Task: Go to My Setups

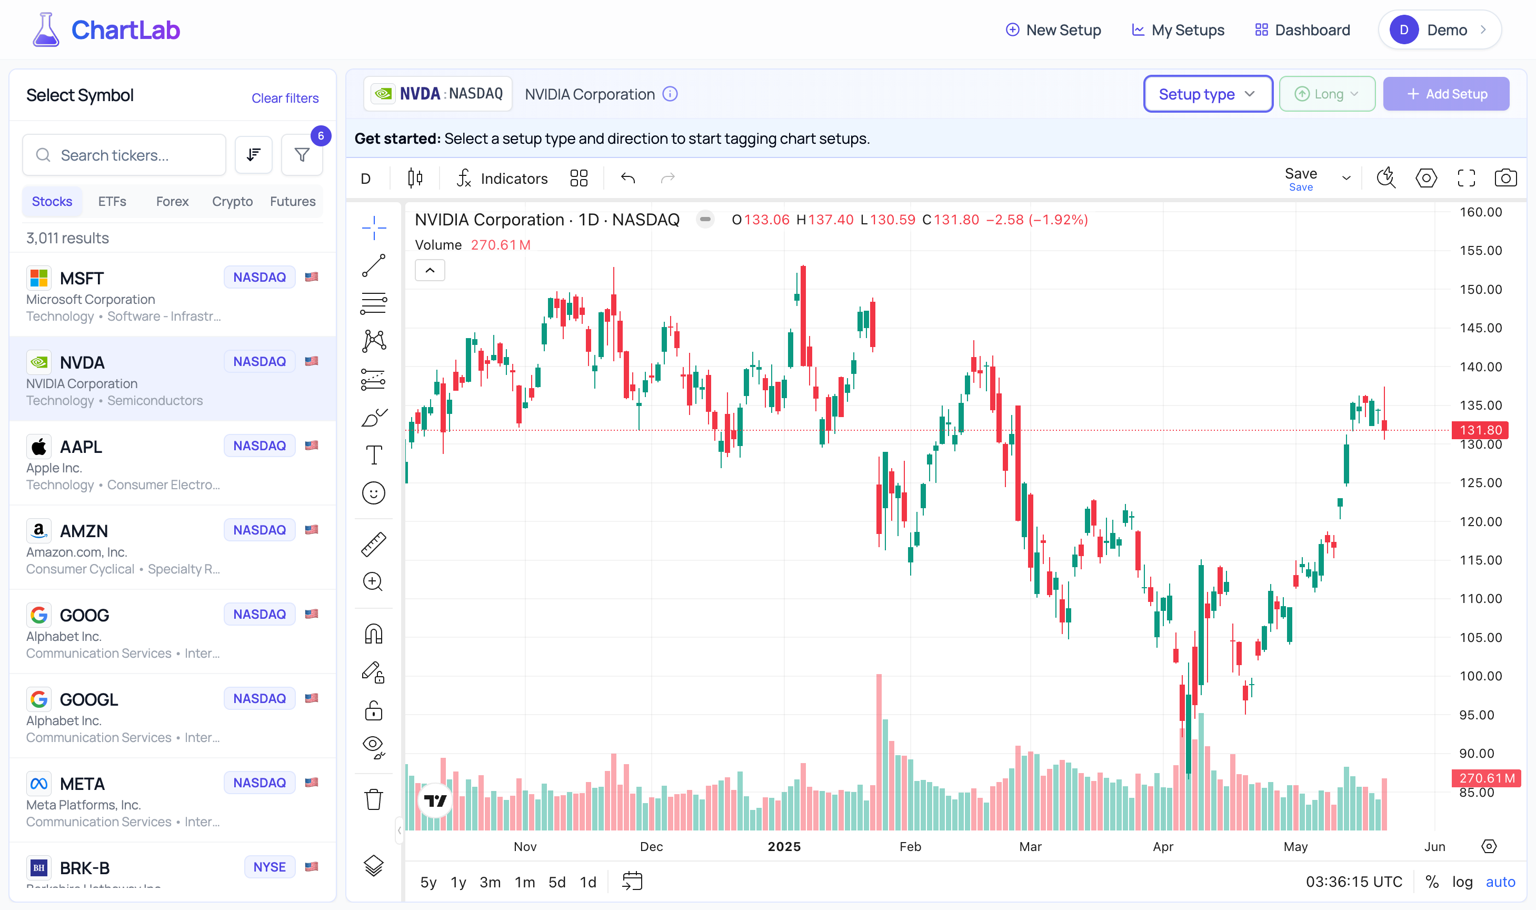Action: (1178, 29)
